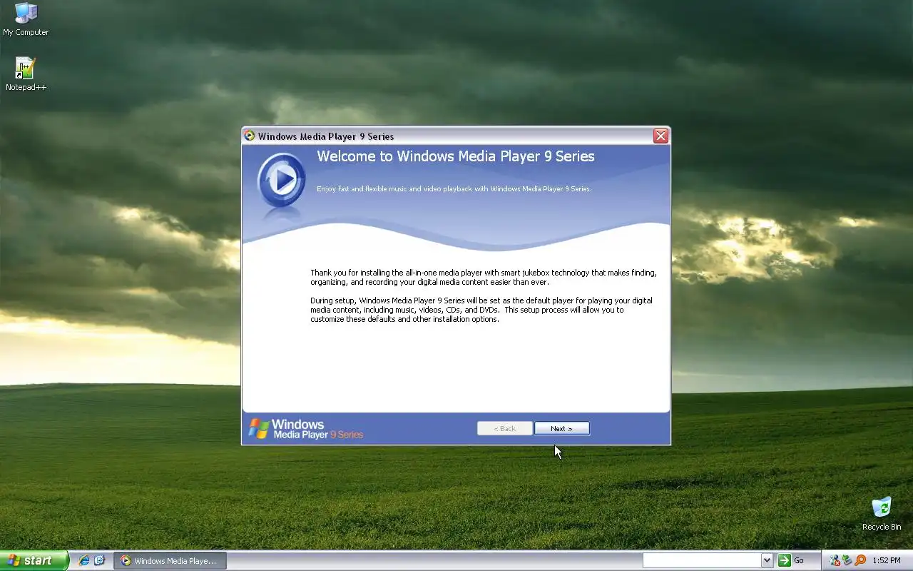The width and height of the screenshot is (913, 571).
Task: Click the 'Thank you for installing' paragraph
Action: click(x=484, y=277)
